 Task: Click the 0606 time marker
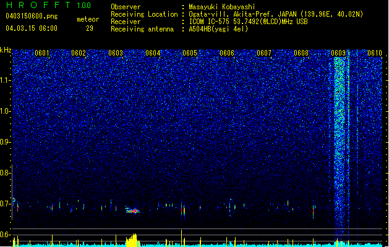pos(227,53)
